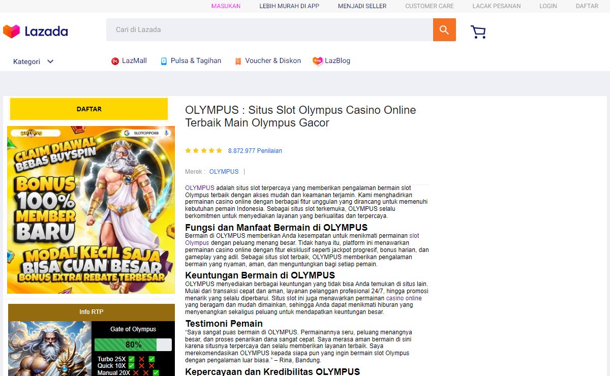Click DAFTAR in the top bar
Image resolution: width=610 pixels, height=376 pixels.
pos(587,6)
